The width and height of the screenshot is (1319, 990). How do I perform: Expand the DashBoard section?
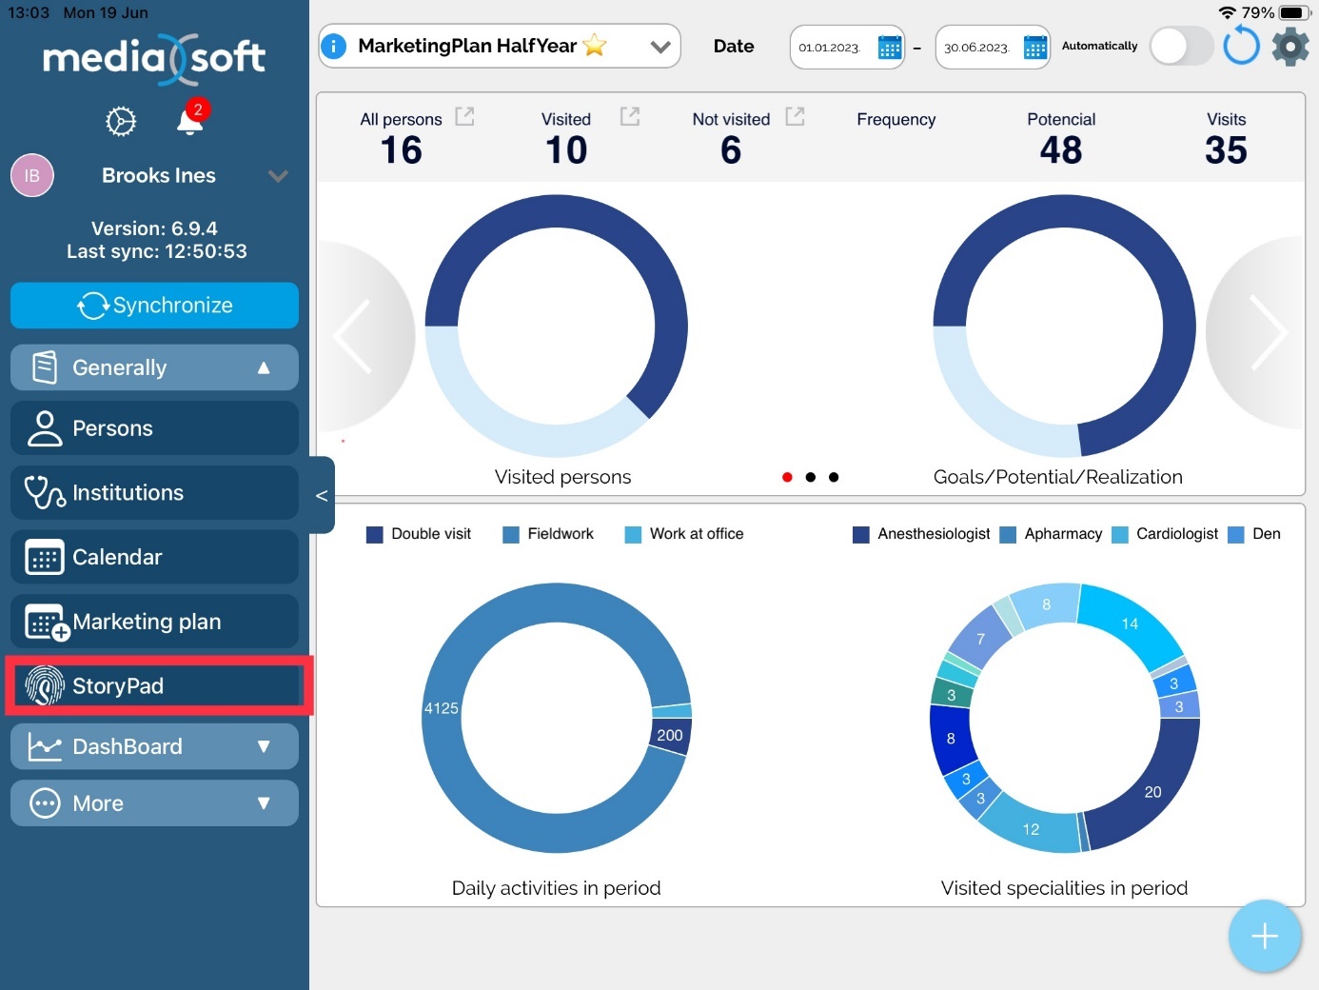click(x=154, y=746)
